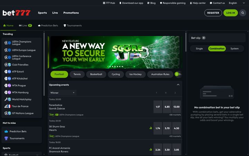
Task: Click the bet777 logo
Action: 17,13
